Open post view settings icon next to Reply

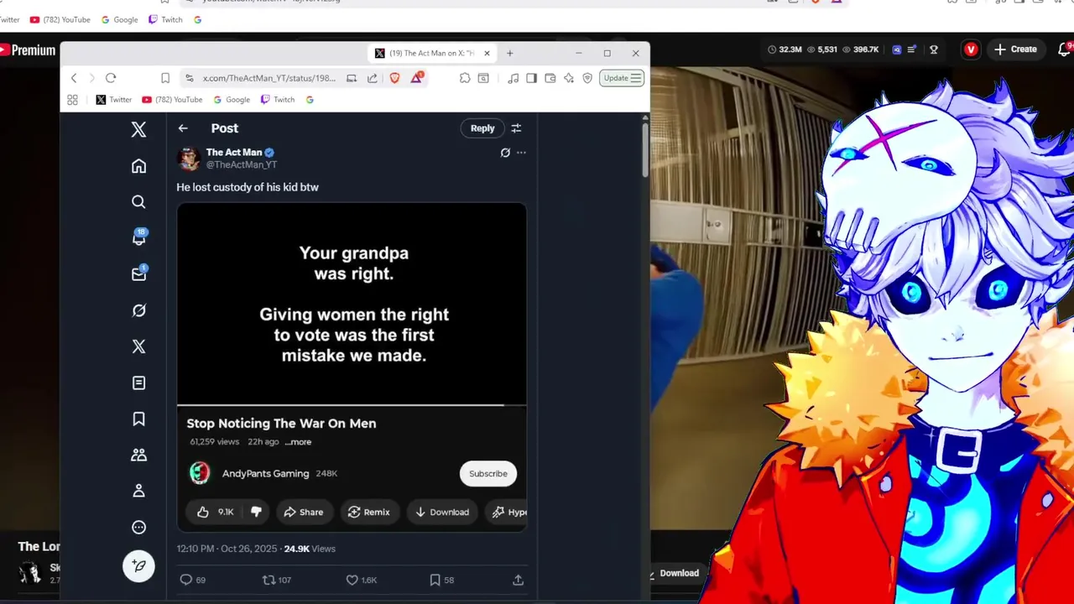pyautogui.click(x=516, y=128)
